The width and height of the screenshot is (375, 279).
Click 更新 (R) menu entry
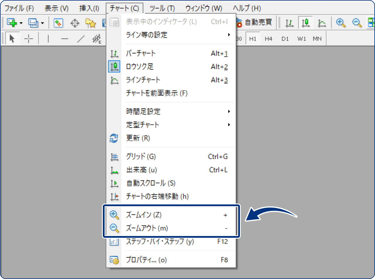[171, 138]
